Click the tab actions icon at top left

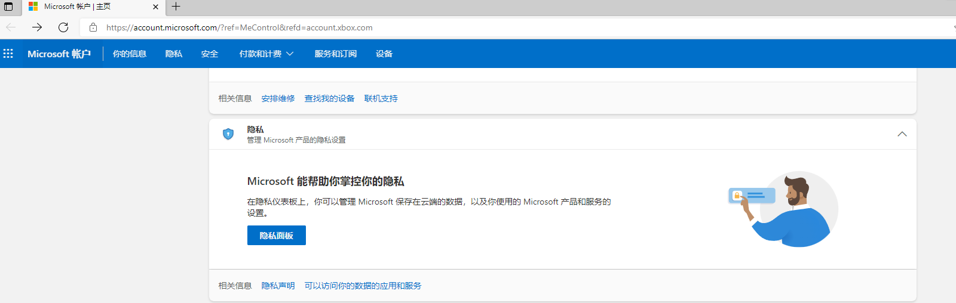point(8,7)
